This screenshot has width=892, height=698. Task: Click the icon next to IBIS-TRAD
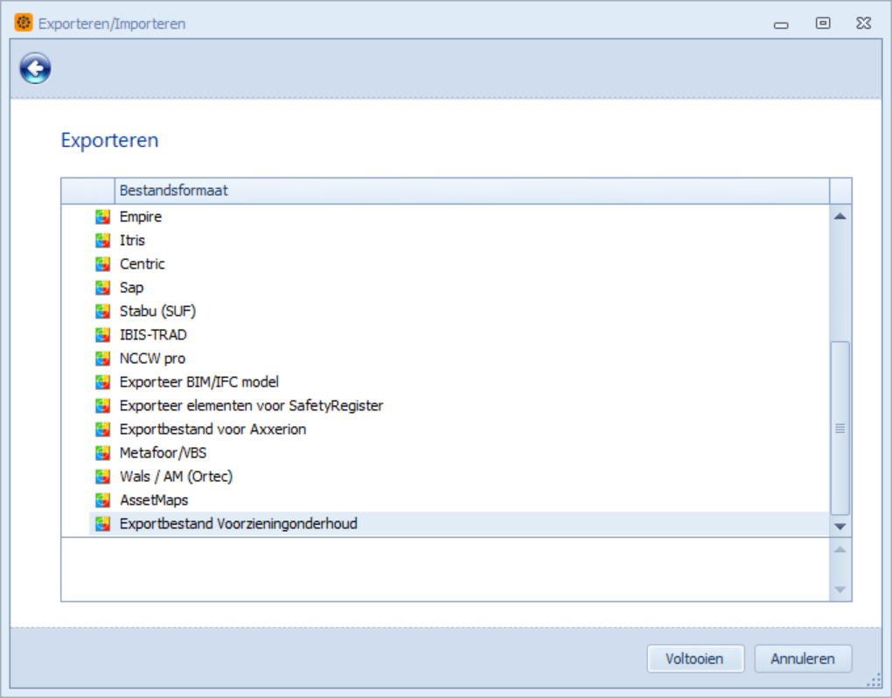102,334
